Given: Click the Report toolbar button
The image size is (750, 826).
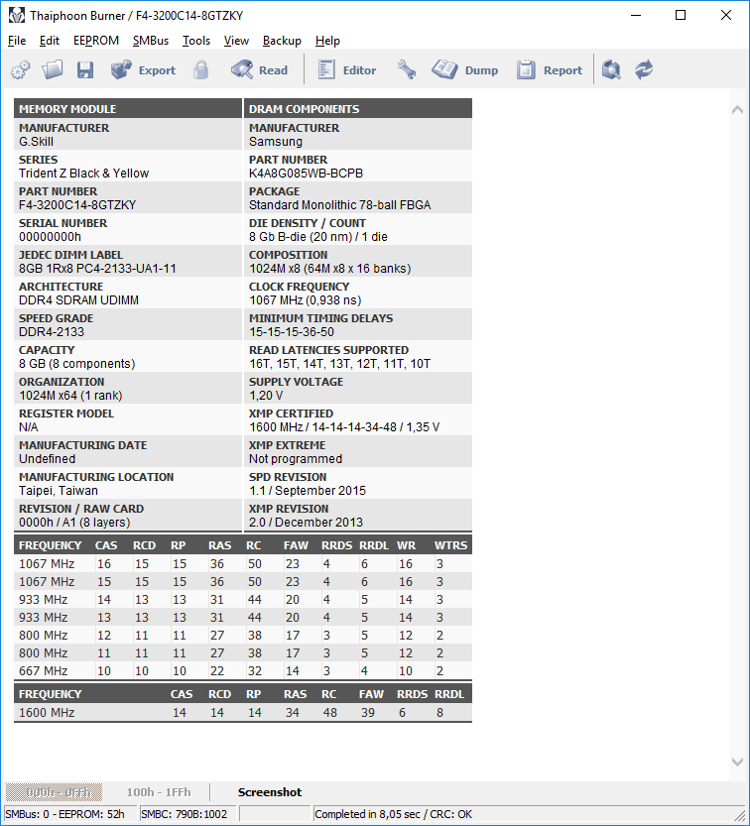Looking at the screenshot, I should click(x=550, y=69).
